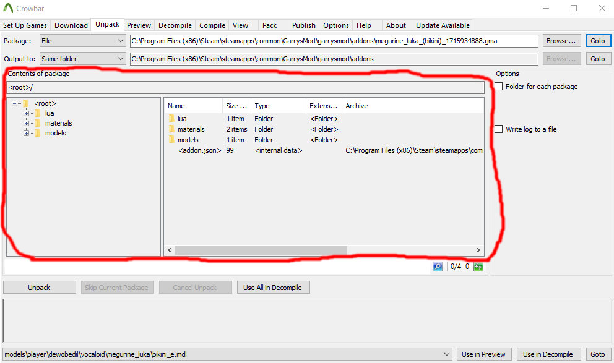Click the models folder icon in the tree

tap(38, 133)
